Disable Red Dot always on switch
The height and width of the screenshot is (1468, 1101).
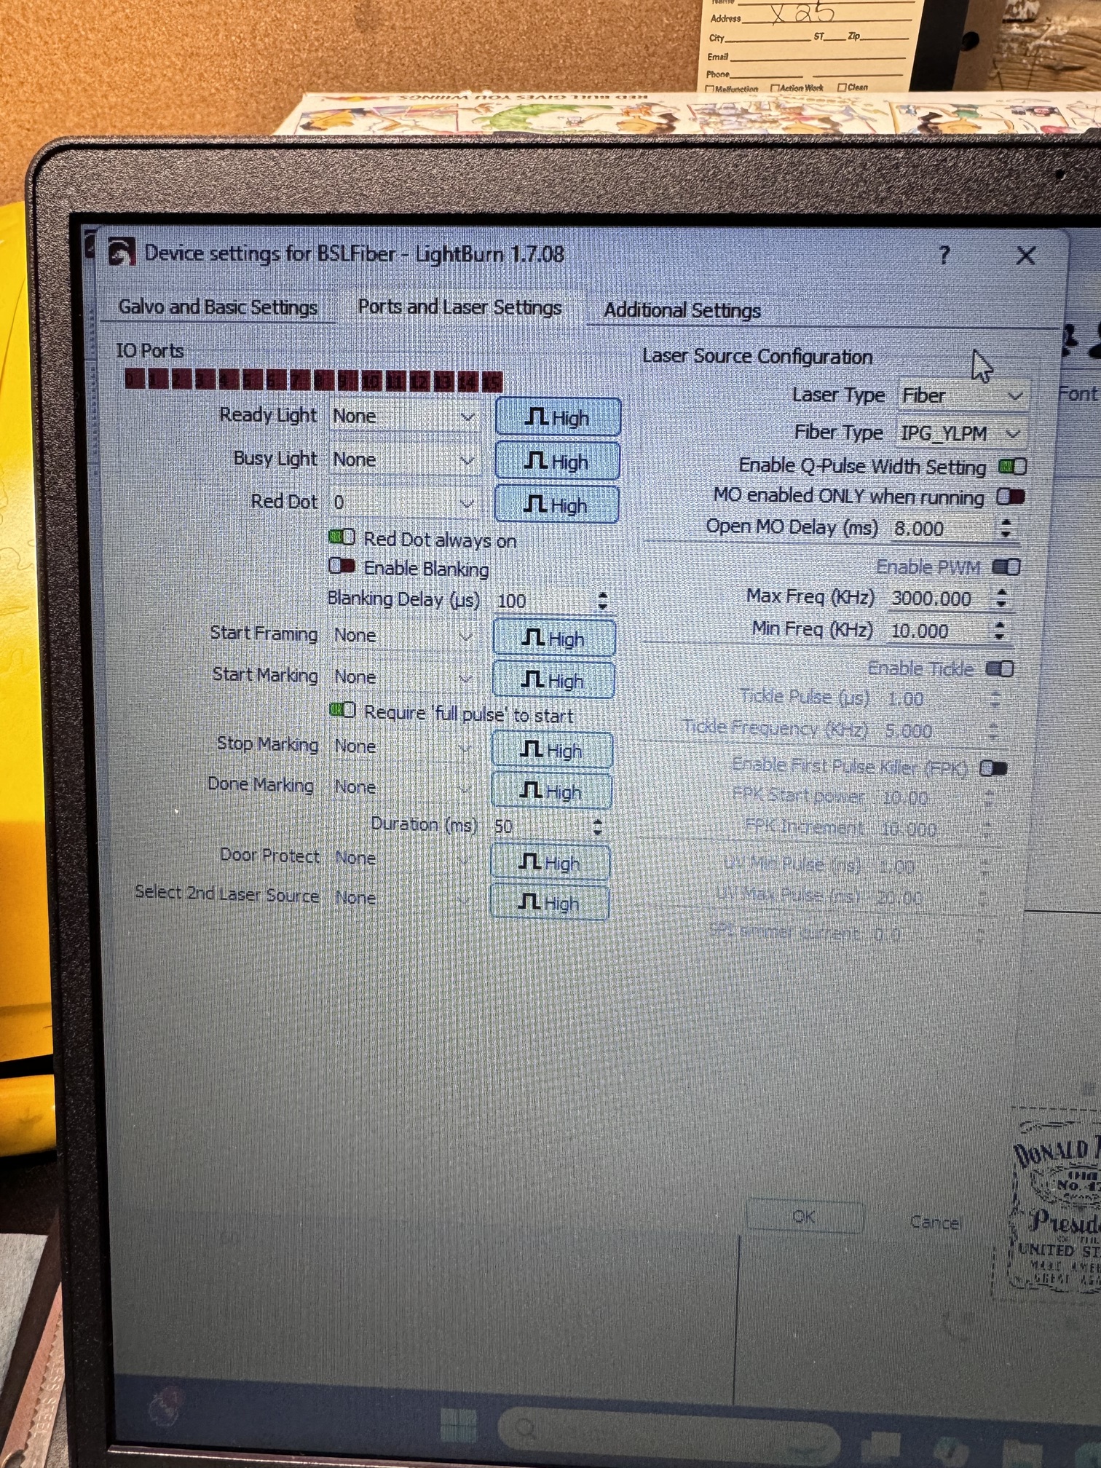[342, 538]
